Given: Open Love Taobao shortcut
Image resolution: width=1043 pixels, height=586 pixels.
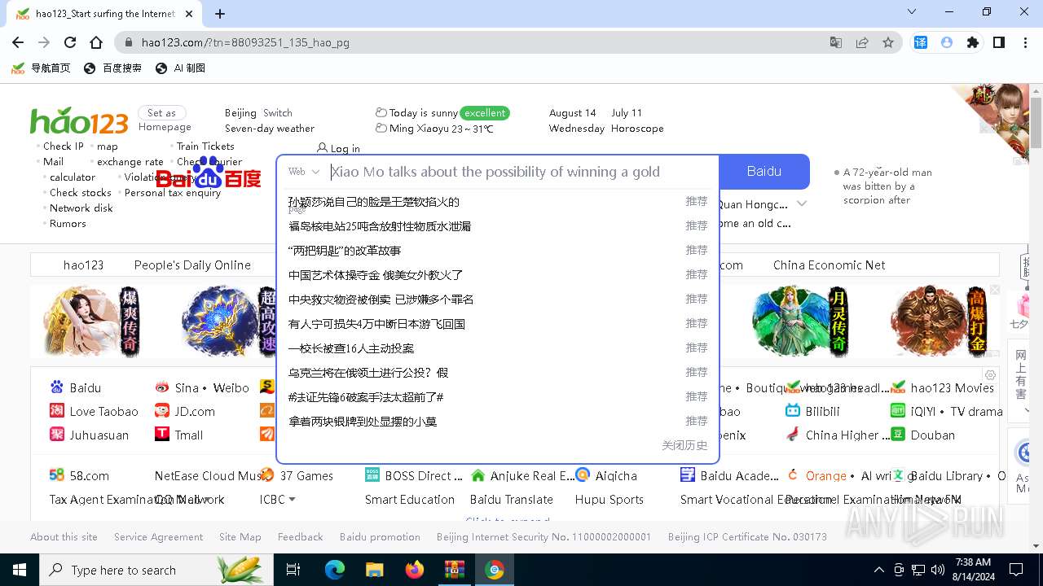Looking at the screenshot, I should pos(94,411).
